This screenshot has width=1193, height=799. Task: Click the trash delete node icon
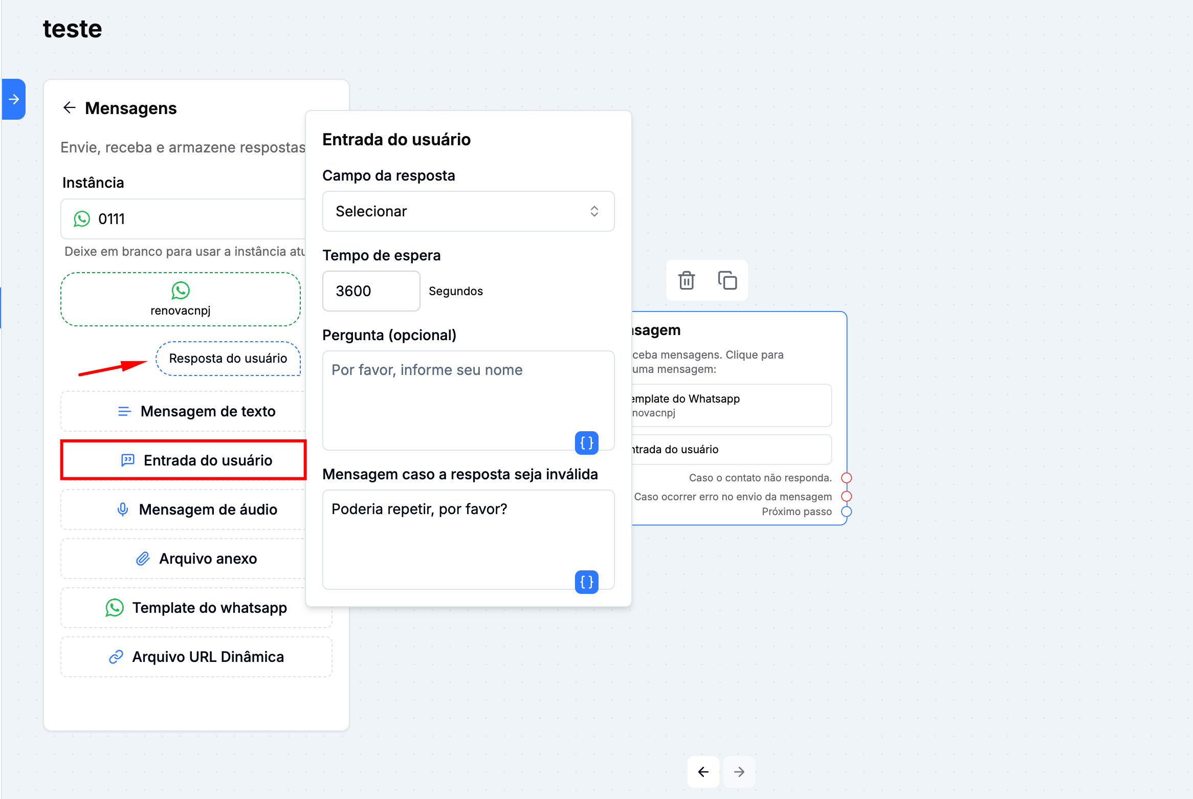686,280
